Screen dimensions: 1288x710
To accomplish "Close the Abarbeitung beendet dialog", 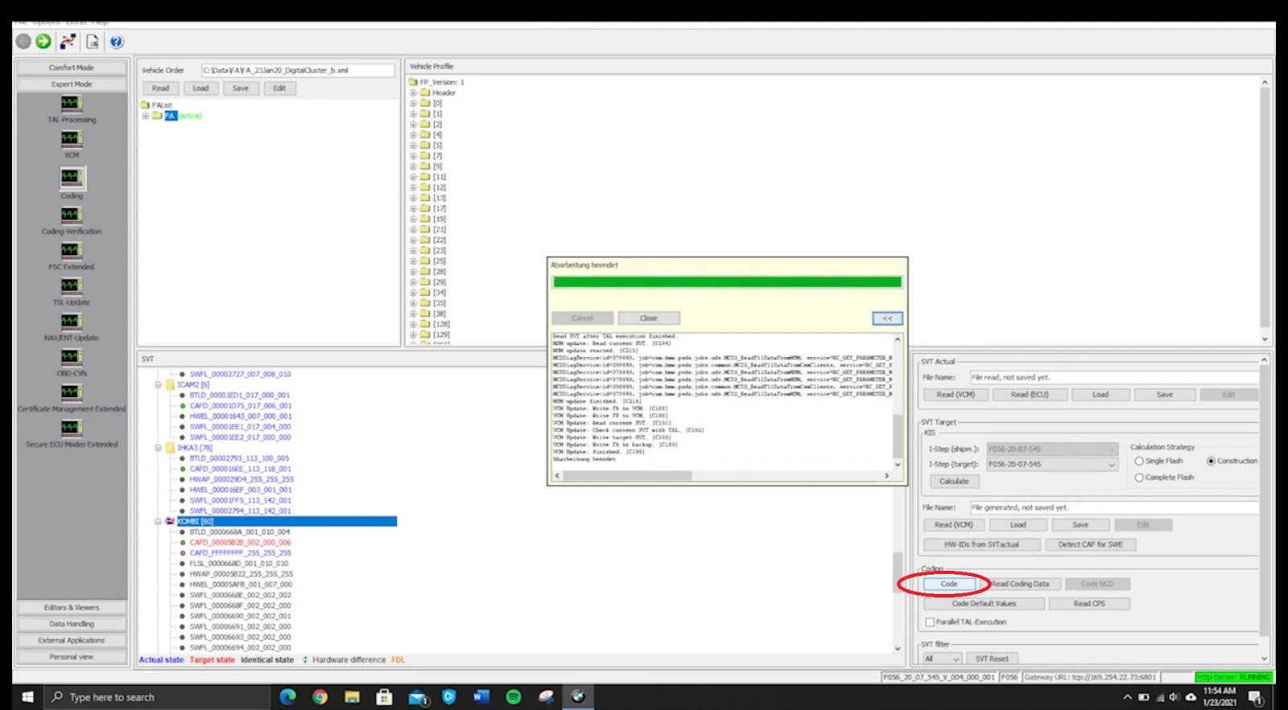I will pos(649,318).
